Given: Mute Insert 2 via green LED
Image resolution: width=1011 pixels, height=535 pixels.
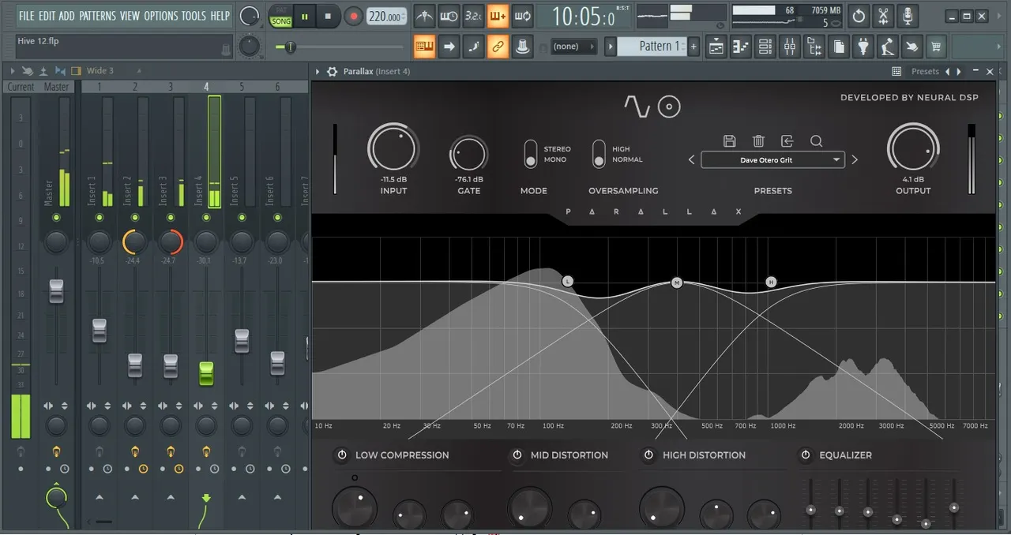Looking at the screenshot, I should tap(135, 217).
